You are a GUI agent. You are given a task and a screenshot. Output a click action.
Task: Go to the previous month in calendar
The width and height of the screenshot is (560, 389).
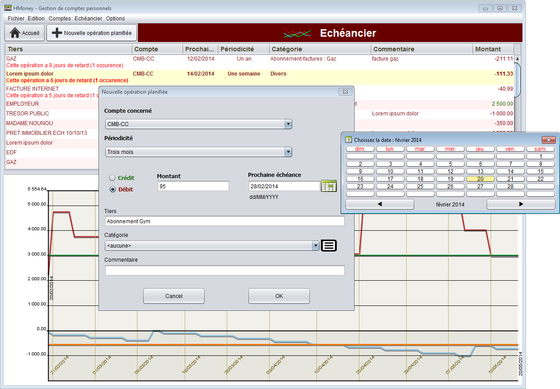(x=379, y=204)
